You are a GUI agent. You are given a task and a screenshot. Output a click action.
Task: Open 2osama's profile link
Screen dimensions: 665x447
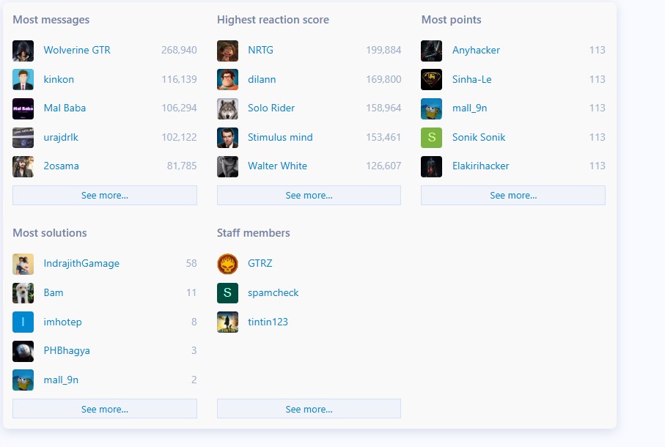click(61, 166)
